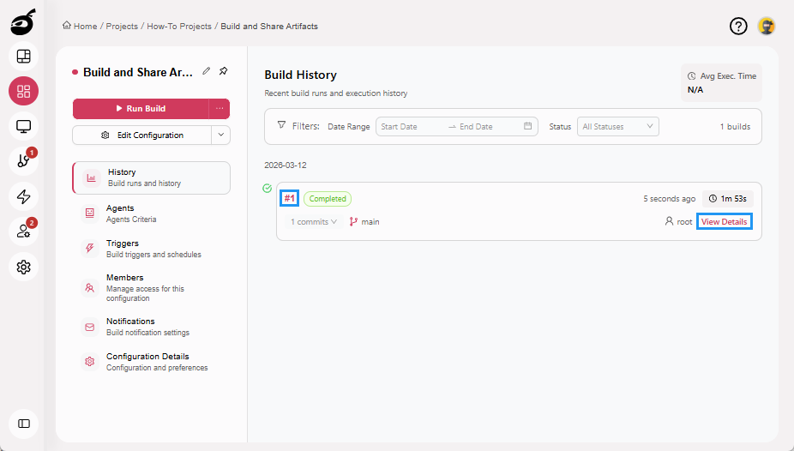The image size is (794, 451).
Task: Click the ninja logo icon
Action: point(23,21)
